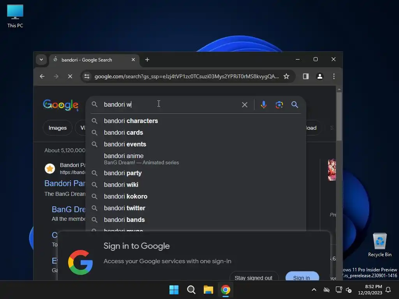Viewport: 399px width, 299px height.
Task: Open This PC desktop icon
Action: (15, 16)
